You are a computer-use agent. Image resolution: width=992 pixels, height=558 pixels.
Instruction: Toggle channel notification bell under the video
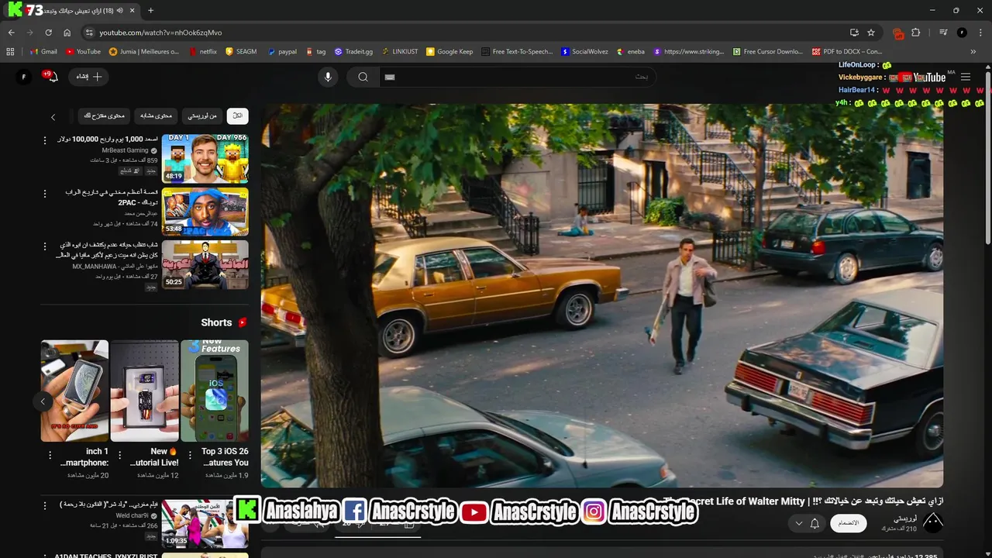point(815,524)
